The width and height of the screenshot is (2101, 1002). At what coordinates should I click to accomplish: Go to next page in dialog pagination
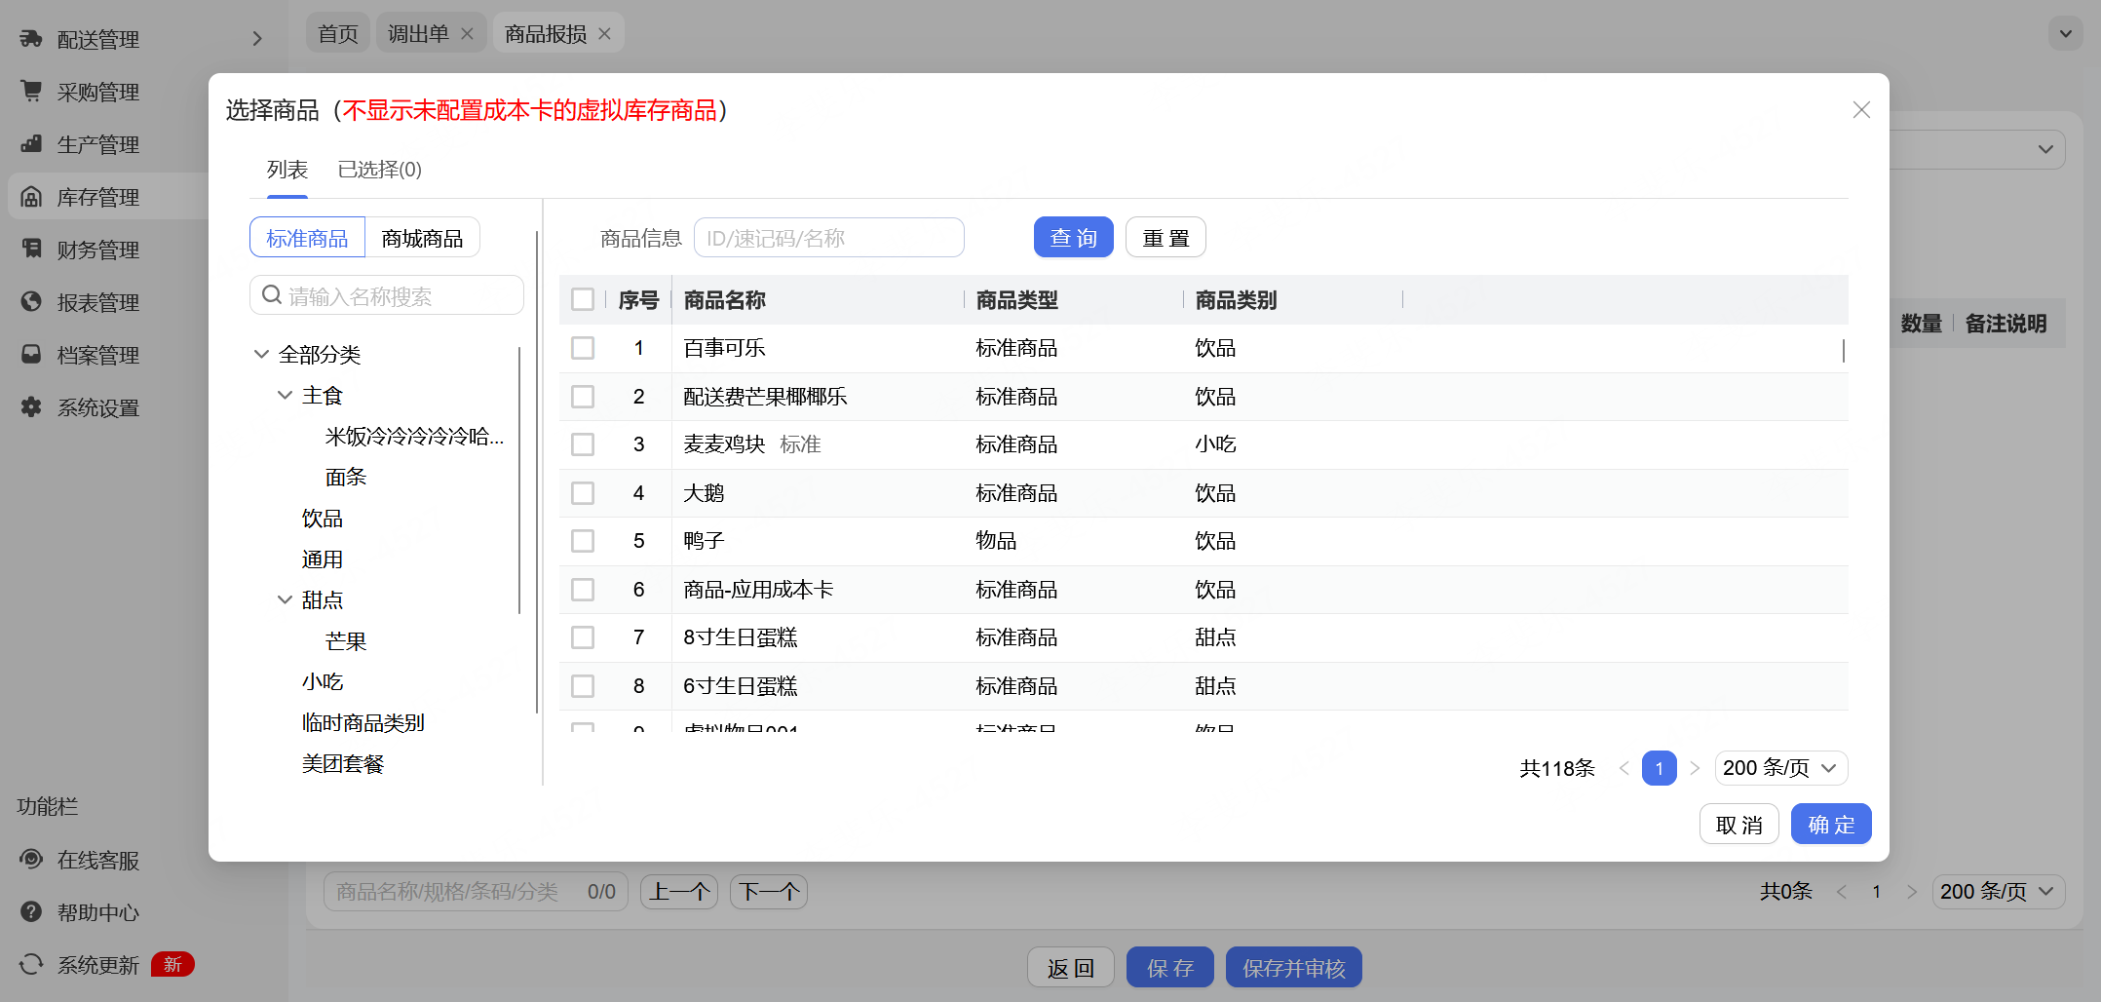point(1695,768)
